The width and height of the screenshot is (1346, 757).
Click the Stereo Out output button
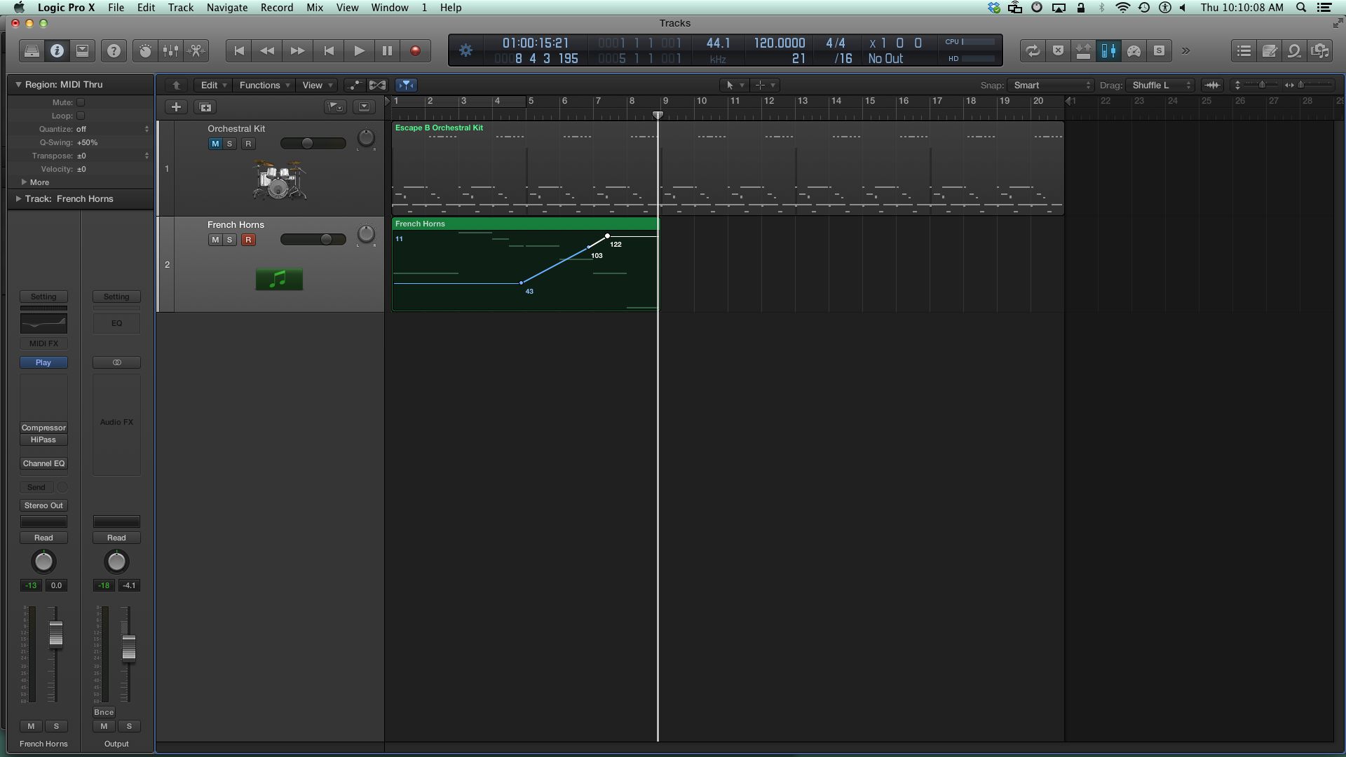pyautogui.click(x=43, y=505)
